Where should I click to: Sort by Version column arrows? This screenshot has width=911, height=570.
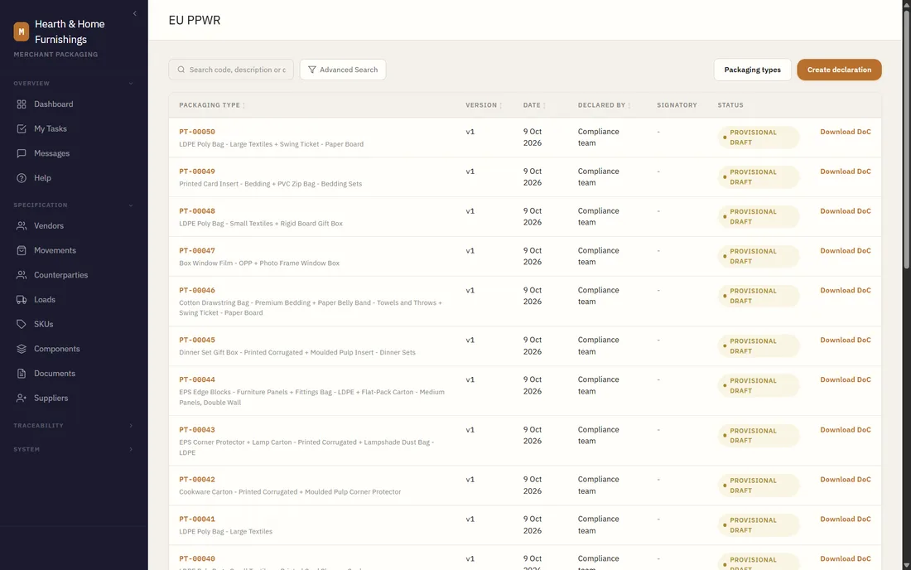point(501,106)
